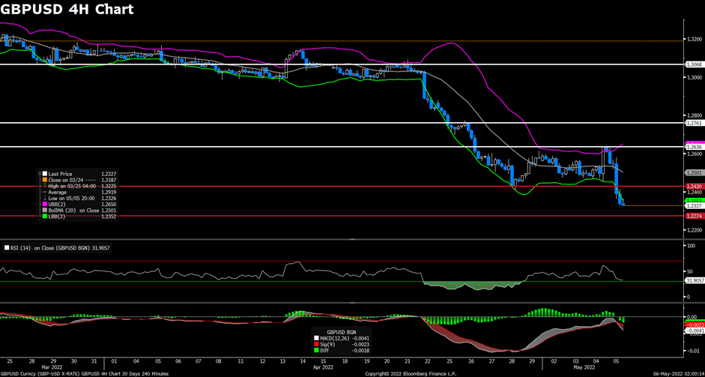This screenshot has height=377, width=705.
Task: Click the white RSI (14) legend swatch
Action: tap(5, 247)
